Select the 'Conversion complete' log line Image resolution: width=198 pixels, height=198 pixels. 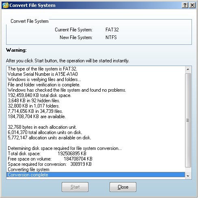96,175
